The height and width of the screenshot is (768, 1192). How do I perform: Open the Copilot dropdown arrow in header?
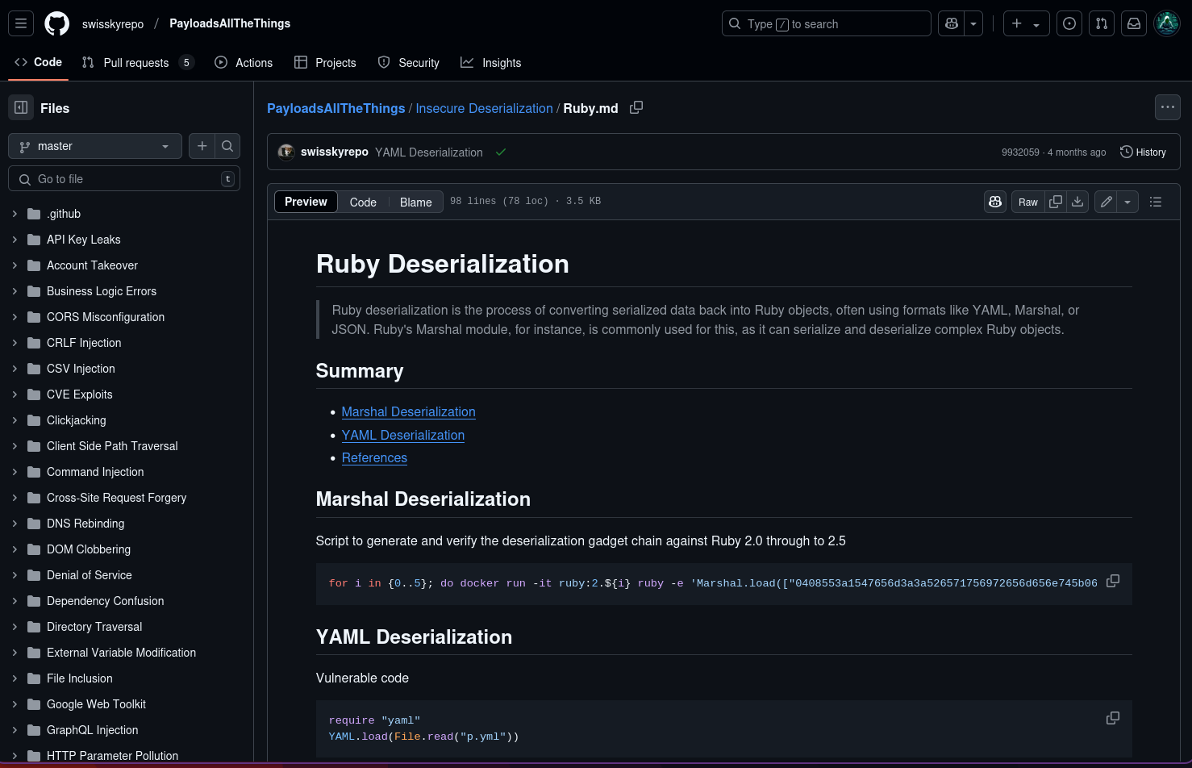click(973, 23)
